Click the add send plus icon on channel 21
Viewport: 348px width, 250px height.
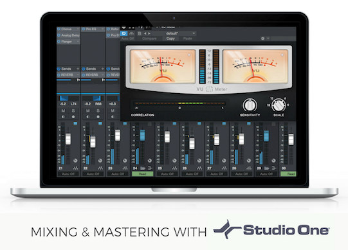point(78,69)
